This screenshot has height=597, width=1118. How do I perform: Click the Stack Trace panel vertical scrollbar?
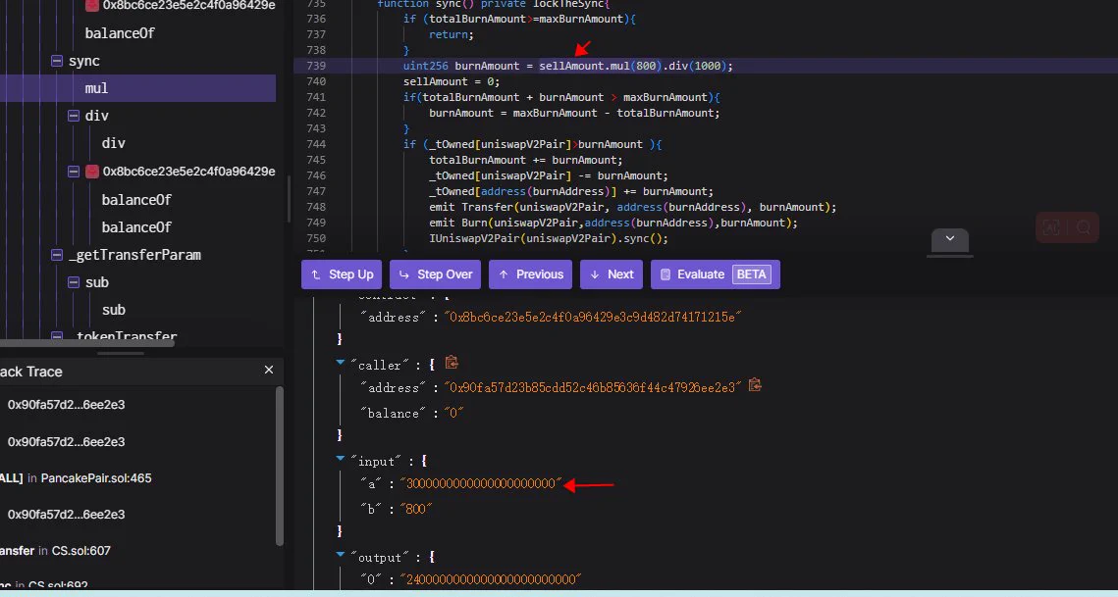pos(280,467)
